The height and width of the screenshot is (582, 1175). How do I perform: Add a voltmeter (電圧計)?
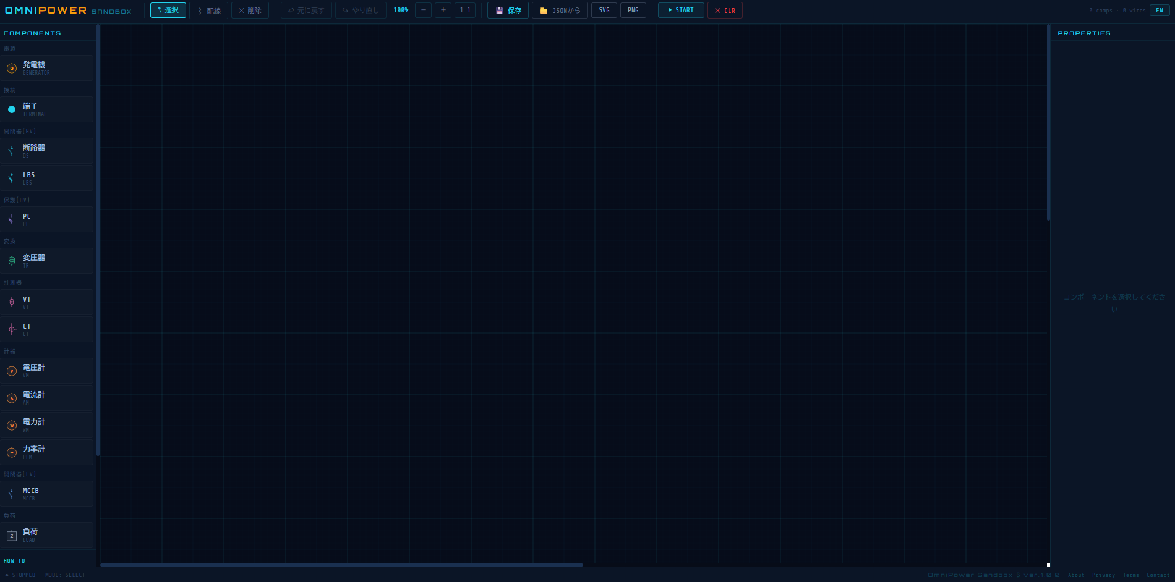coord(47,371)
